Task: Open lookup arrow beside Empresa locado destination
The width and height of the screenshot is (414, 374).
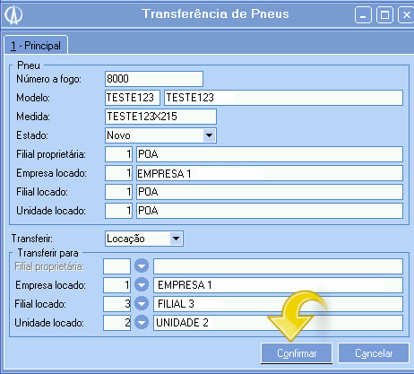Action: pos(142,284)
